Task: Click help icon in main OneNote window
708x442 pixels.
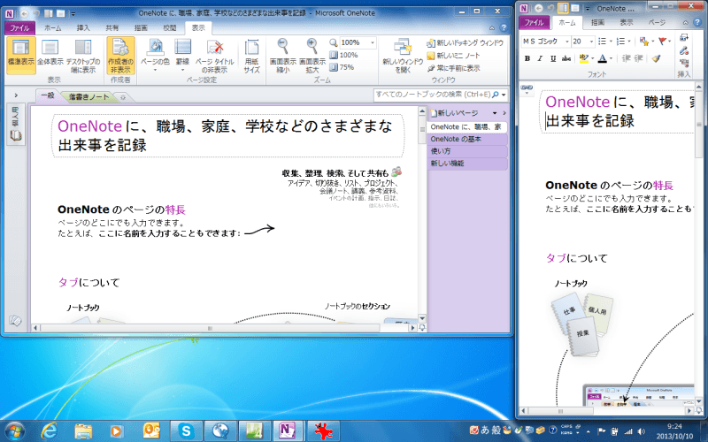Action: pyautogui.click(x=504, y=28)
